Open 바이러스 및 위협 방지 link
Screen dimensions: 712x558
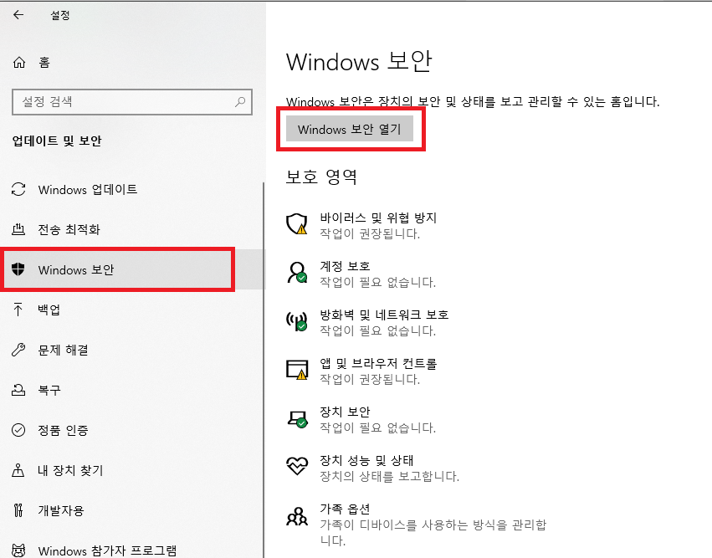378,218
